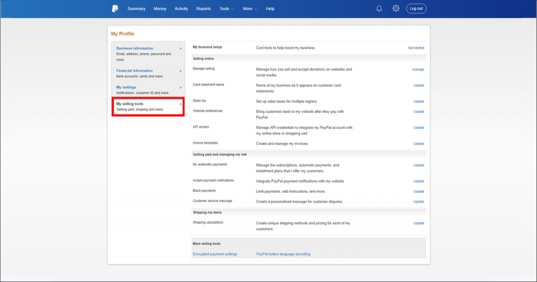537x282 pixels.
Task: Open Encrypted payment settings link
Action: pyautogui.click(x=215, y=254)
